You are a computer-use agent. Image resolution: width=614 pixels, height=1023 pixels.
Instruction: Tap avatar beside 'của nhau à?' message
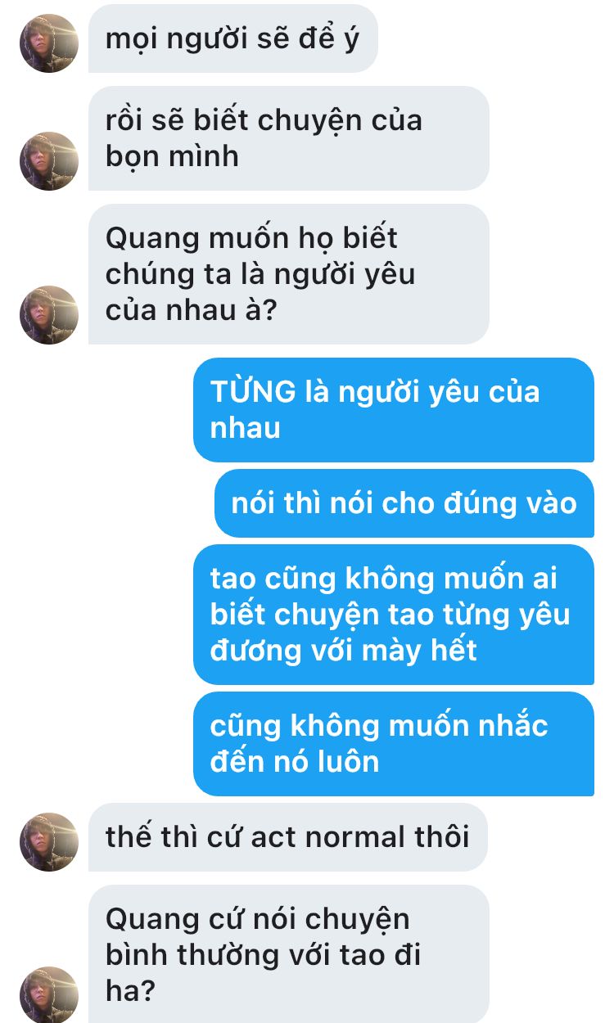pyautogui.click(x=49, y=315)
